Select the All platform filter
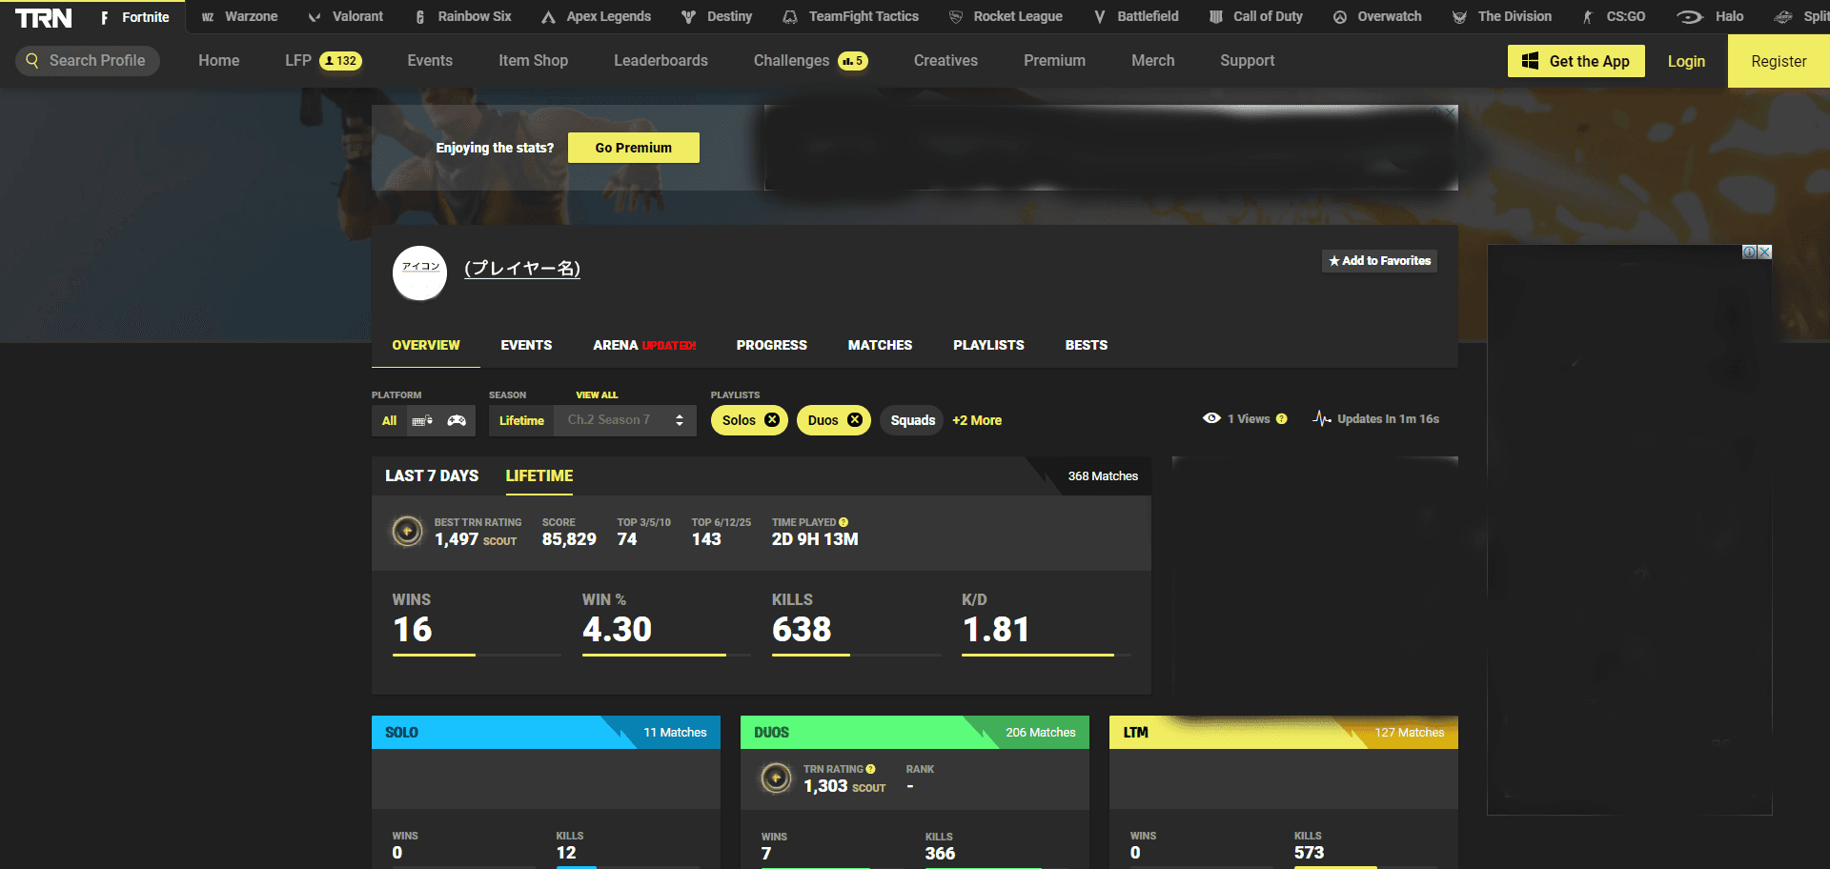The image size is (1830, 869). coord(389,420)
